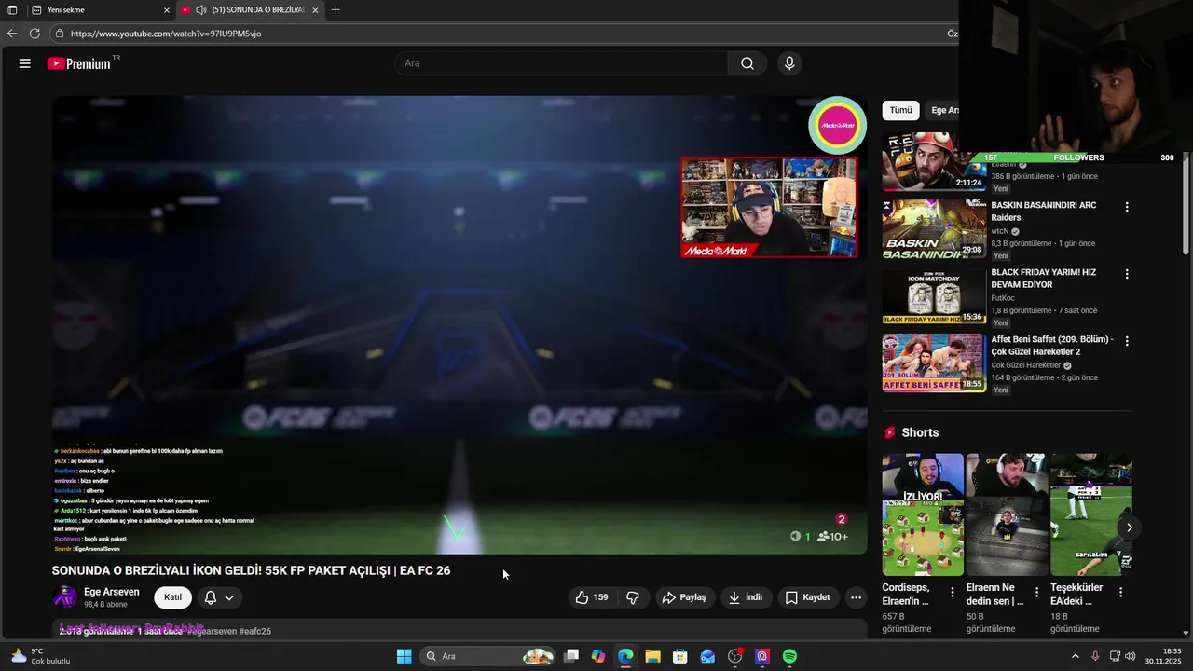Screen dimensions: 1193x671
Task: Open options for 'Elraenn Ne dedin sen' short
Action: pyautogui.click(x=1036, y=592)
